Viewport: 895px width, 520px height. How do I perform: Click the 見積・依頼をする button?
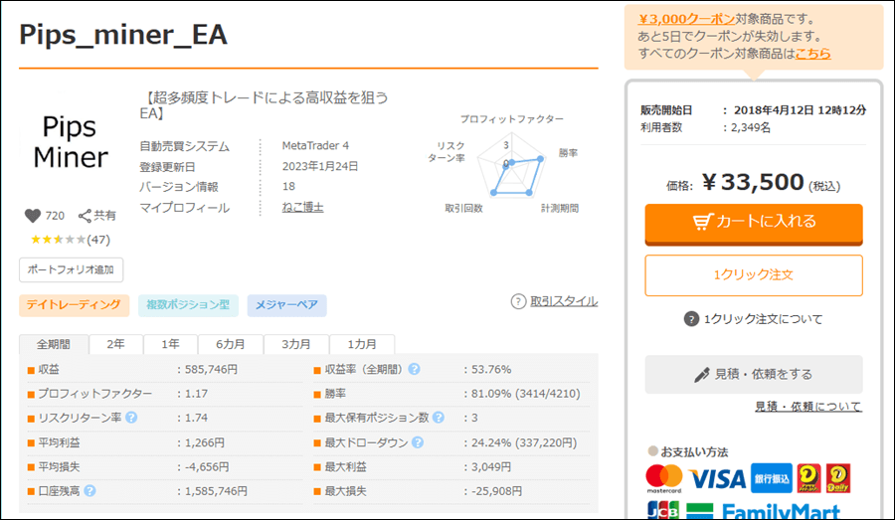point(753,374)
